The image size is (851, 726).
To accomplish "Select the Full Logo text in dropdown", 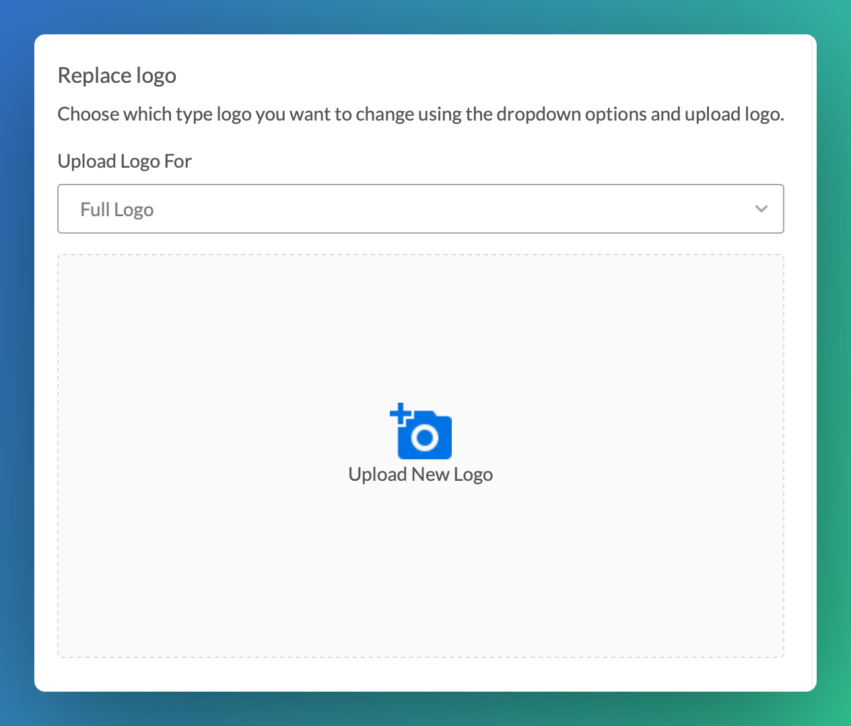I will (117, 210).
